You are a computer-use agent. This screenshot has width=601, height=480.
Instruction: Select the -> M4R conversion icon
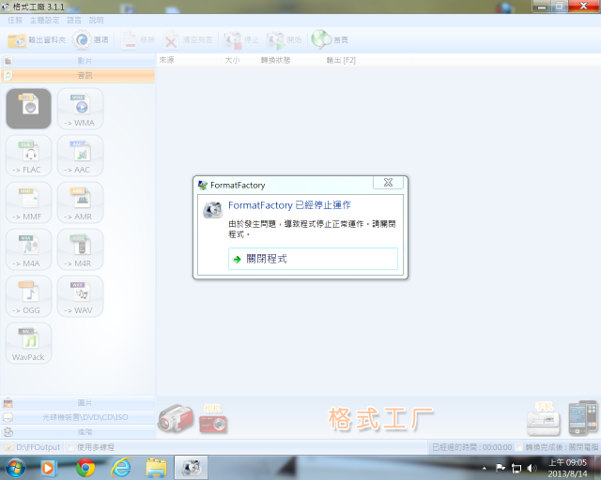[80, 249]
